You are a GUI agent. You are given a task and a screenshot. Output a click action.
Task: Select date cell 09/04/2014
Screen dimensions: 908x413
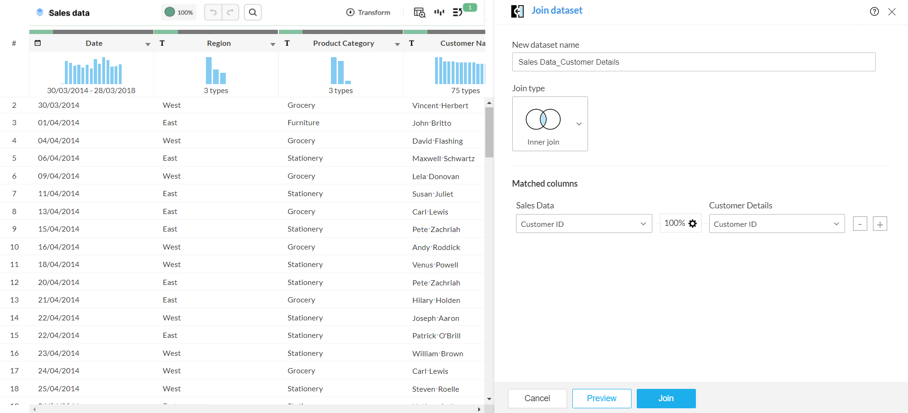click(x=59, y=176)
